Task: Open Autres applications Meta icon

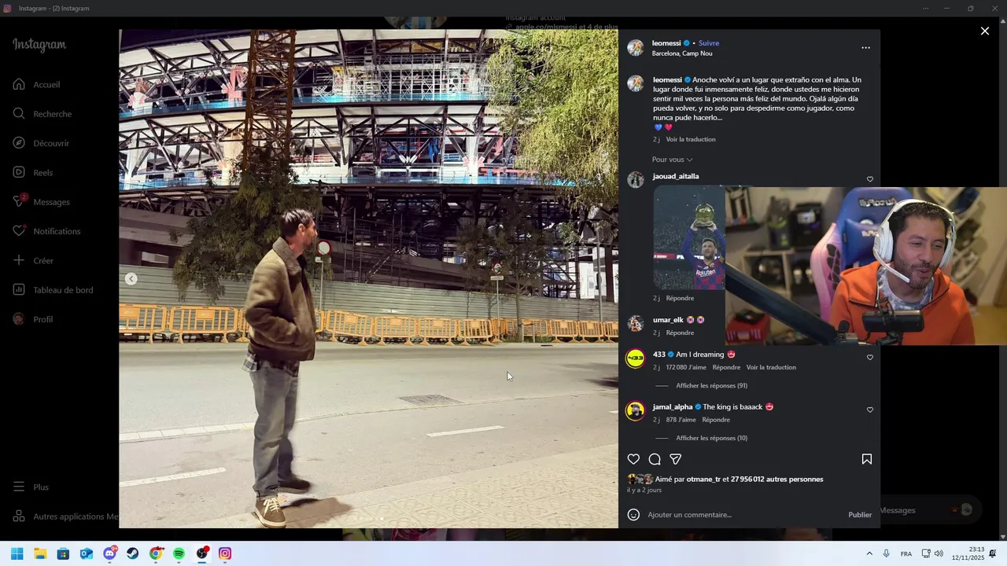Action: [19, 516]
